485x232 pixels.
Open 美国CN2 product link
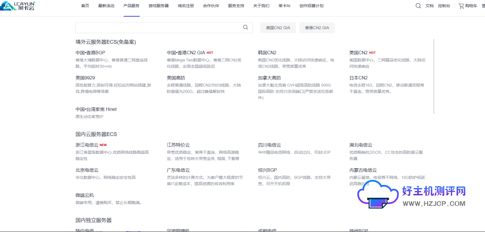click(359, 52)
